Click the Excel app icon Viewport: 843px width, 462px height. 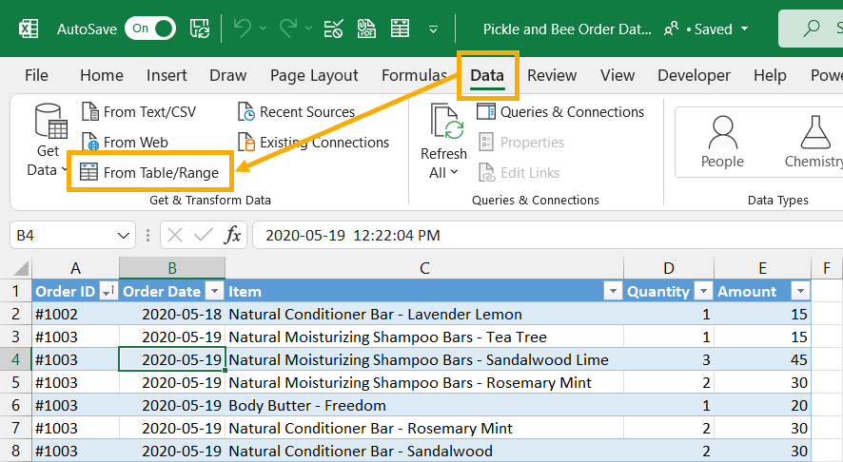click(x=29, y=29)
